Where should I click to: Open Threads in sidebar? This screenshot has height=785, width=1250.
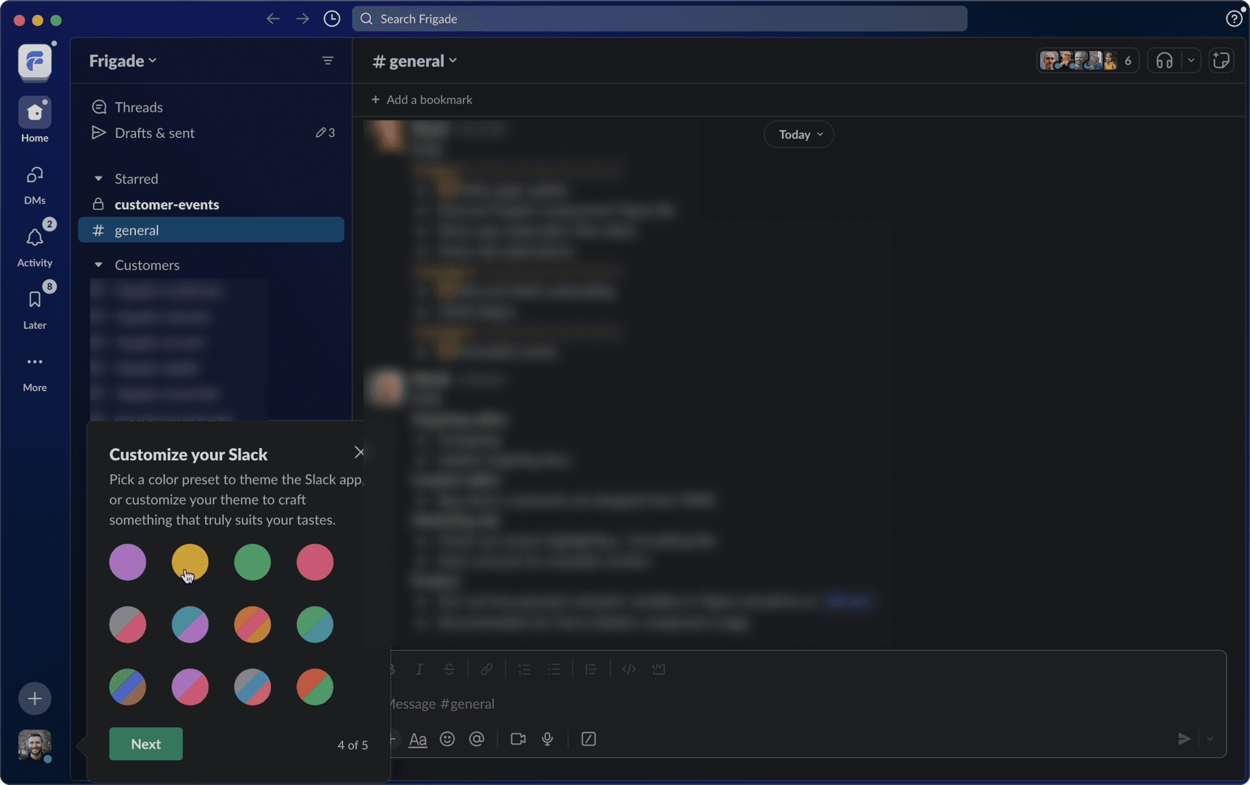click(138, 107)
